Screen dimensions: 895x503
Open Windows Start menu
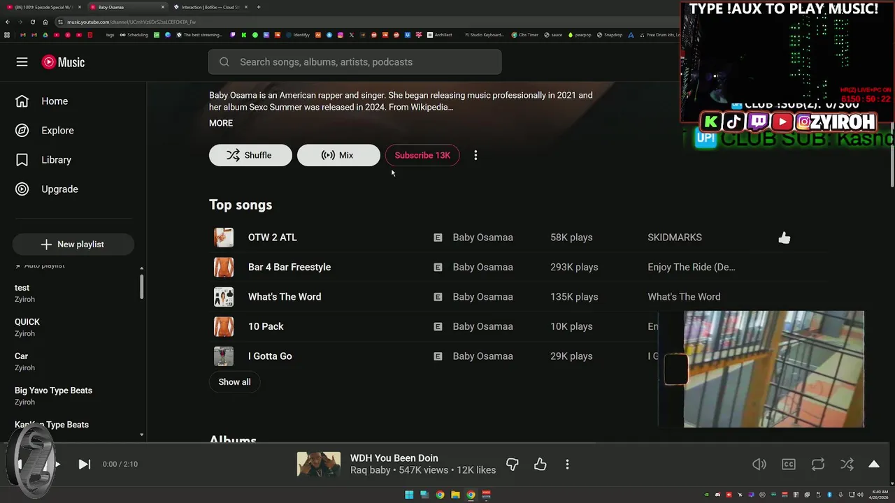[409, 495]
